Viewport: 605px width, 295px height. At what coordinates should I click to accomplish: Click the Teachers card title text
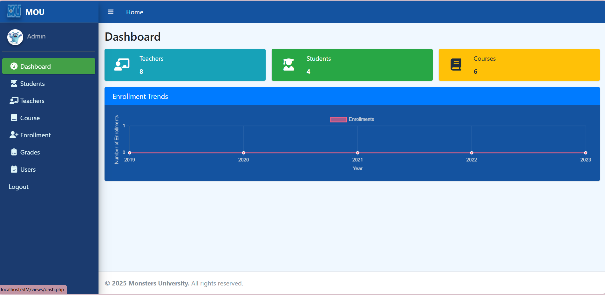(151, 58)
